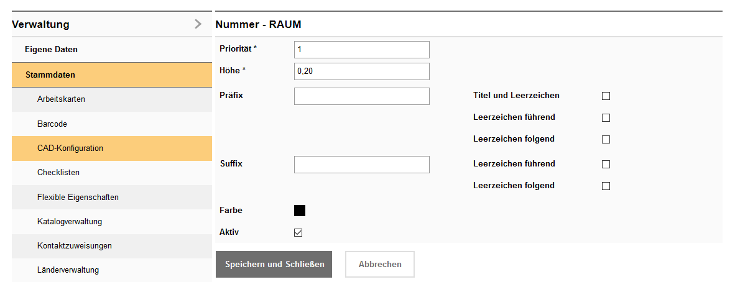Open Flexible Eigenschaften entry
The height and width of the screenshot is (282, 735).
pyautogui.click(x=78, y=197)
